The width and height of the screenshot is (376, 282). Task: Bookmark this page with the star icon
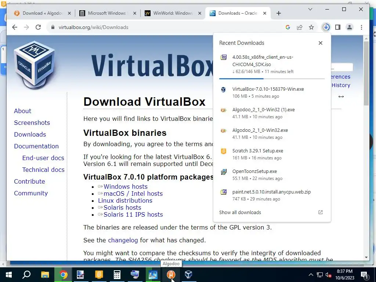[311, 27]
